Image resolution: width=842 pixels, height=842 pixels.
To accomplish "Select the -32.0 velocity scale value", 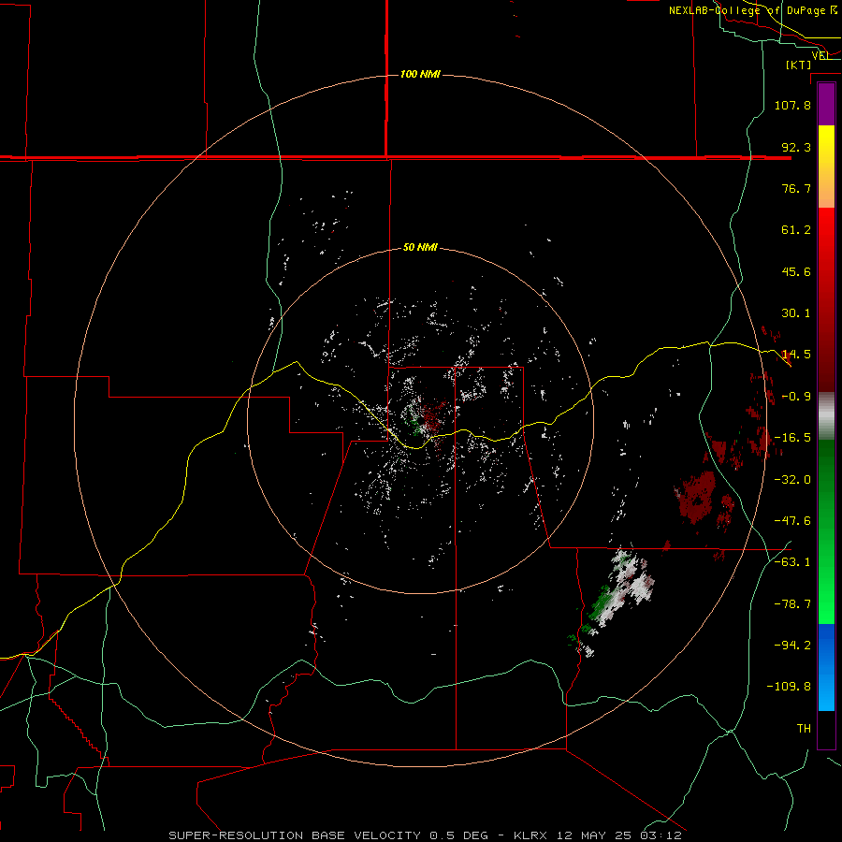I will pos(792,480).
